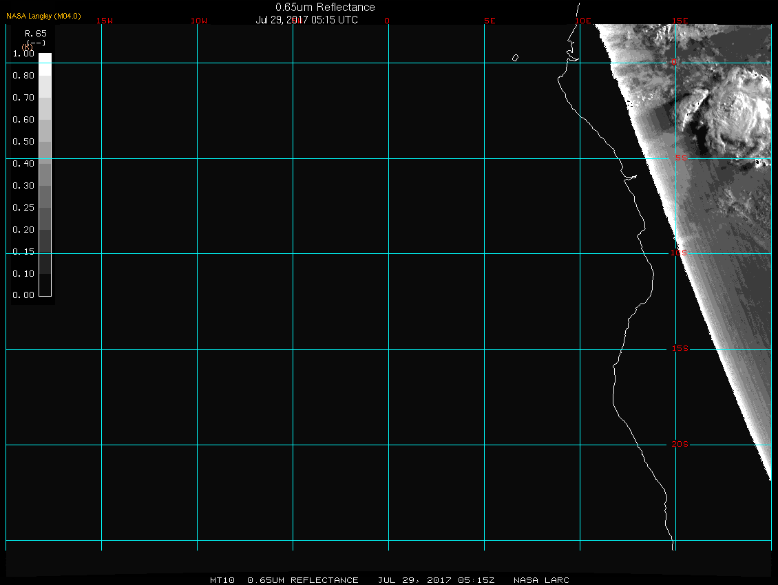Click the white 1.00 reflectance color swatch

(x=45, y=58)
